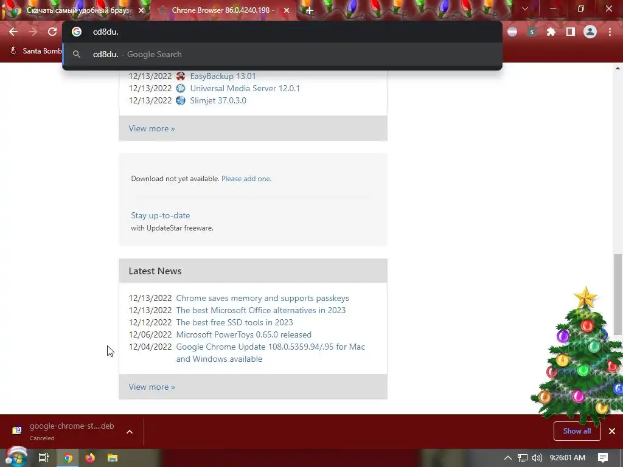
Task: Reload the current page
Action: pos(52,32)
